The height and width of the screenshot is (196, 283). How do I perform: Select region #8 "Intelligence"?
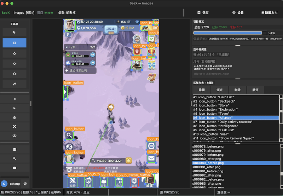236,126
